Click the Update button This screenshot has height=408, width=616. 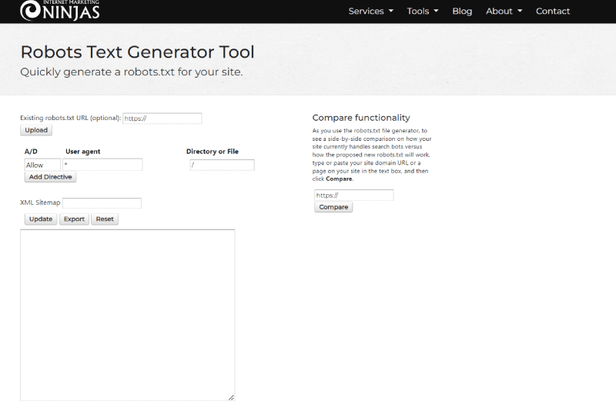coord(41,219)
